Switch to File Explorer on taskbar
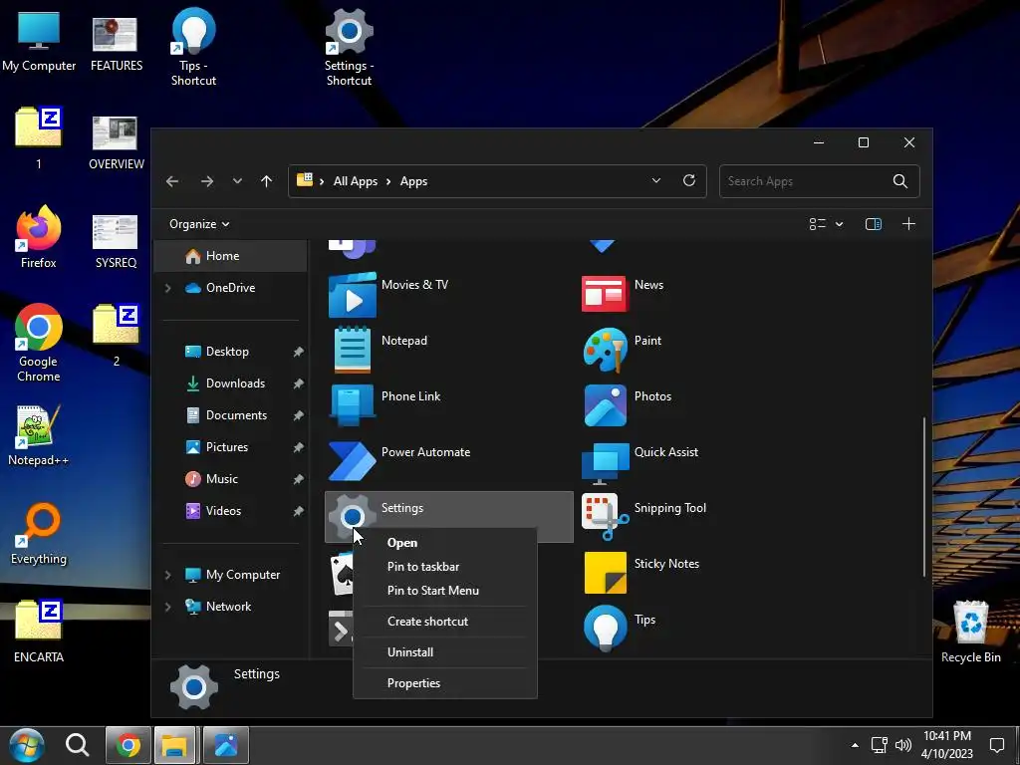The width and height of the screenshot is (1020, 765). tap(174, 745)
